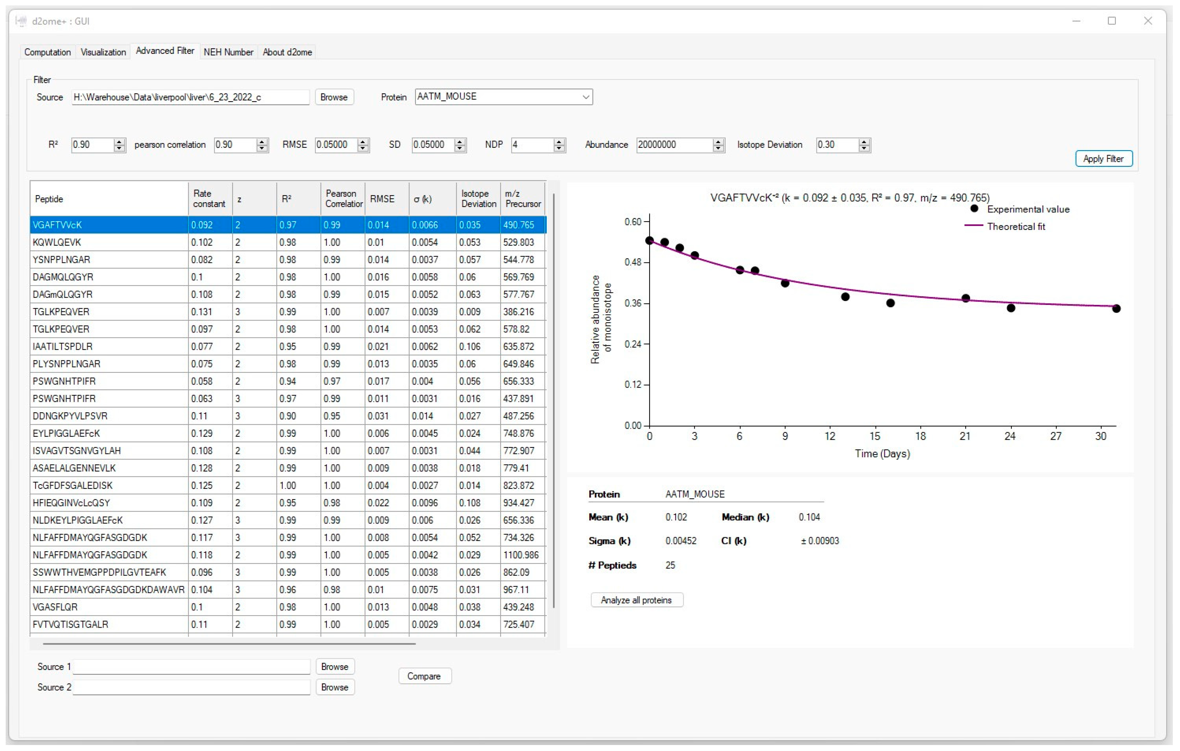The height and width of the screenshot is (751, 1180).
Task: Decrease Abundance value with down arrow
Action: (x=718, y=148)
